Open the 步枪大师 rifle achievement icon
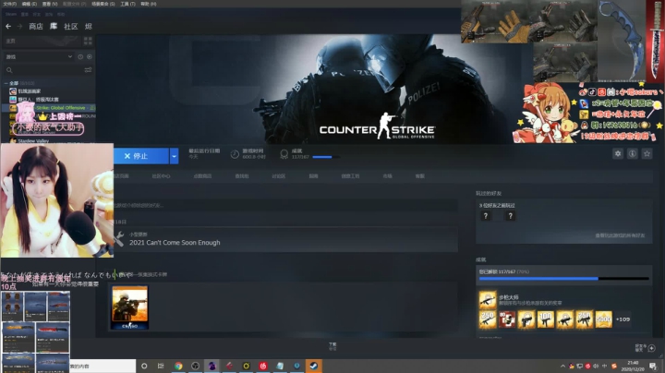Viewport: 665px width, 373px height. point(488,300)
